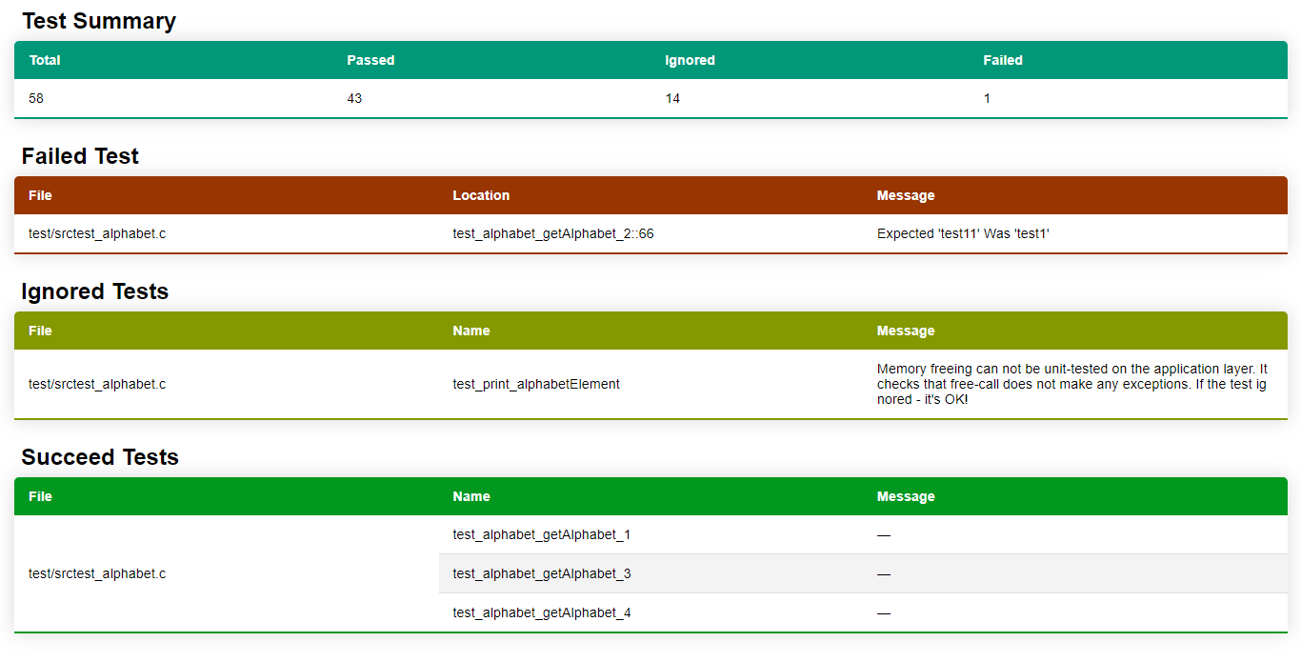Select the test_alphabet_getAlphabet_2::66 location cell
The height and width of the screenshot is (662, 1301).
[553, 233]
